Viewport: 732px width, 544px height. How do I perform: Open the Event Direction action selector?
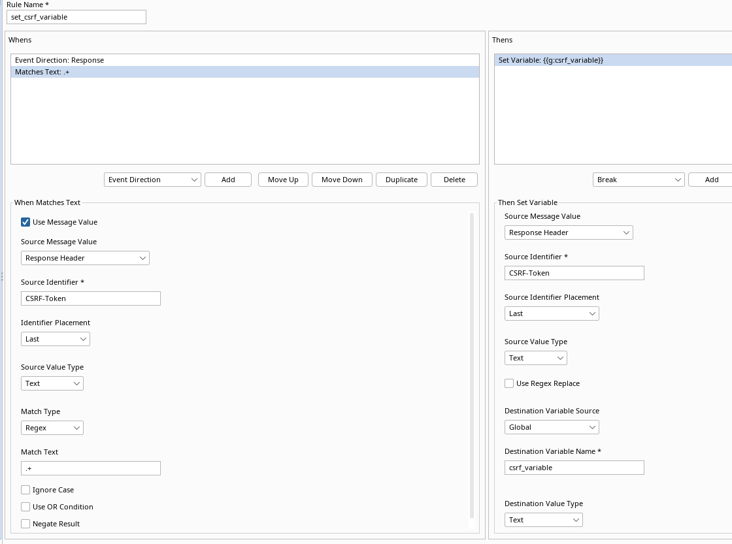[152, 179]
